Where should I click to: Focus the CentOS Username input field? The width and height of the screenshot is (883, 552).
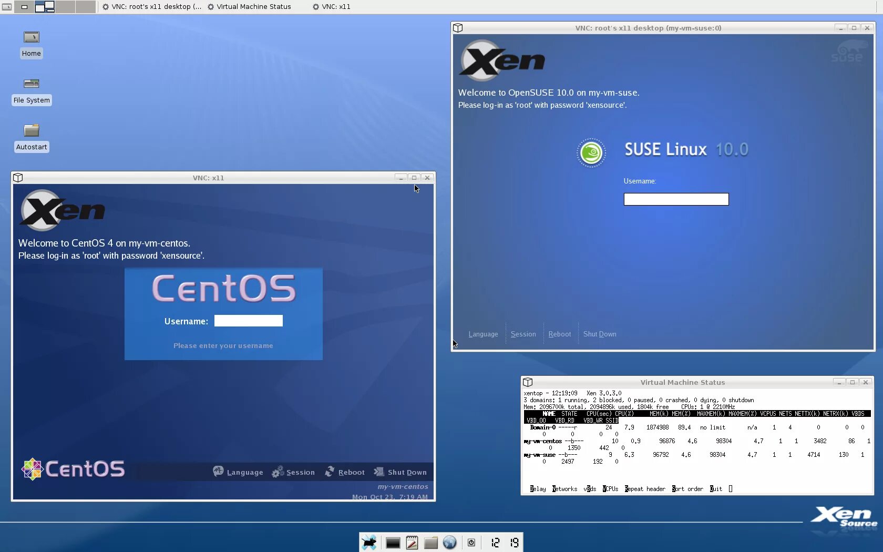249,321
